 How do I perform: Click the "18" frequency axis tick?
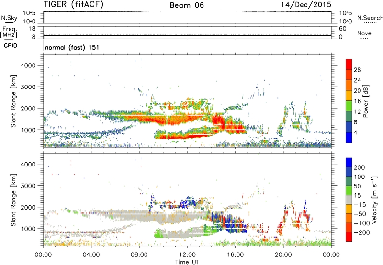(x=32, y=29)
